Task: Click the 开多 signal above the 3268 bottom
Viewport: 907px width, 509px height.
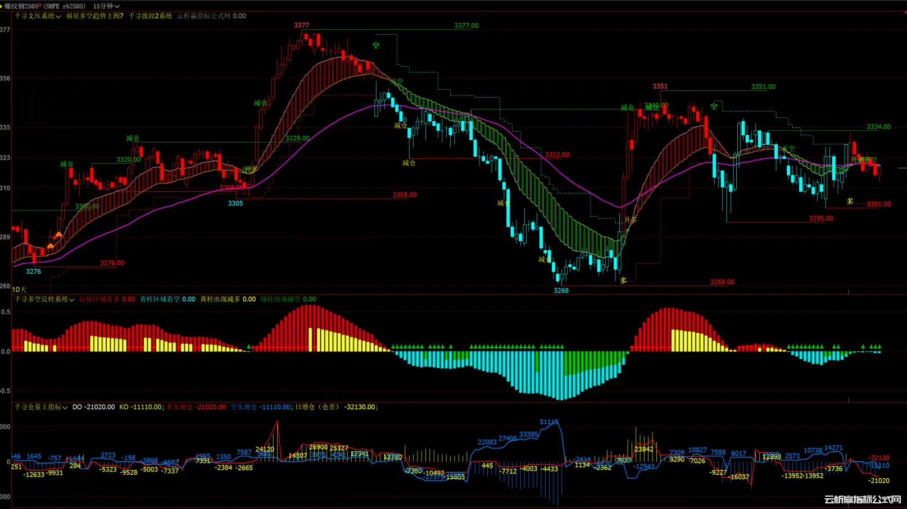Action: [631, 220]
